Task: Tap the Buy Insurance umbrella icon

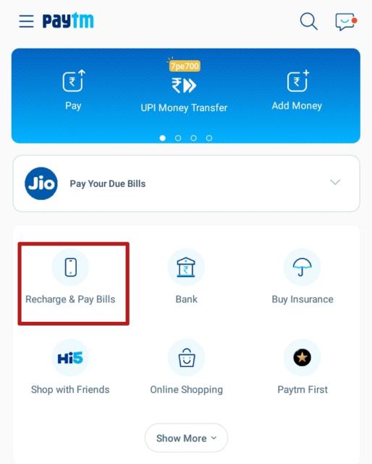Action: (x=302, y=268)
